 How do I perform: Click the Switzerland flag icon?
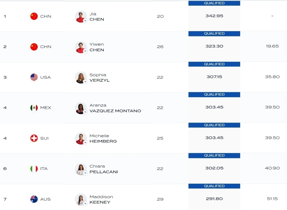[34, 138]
